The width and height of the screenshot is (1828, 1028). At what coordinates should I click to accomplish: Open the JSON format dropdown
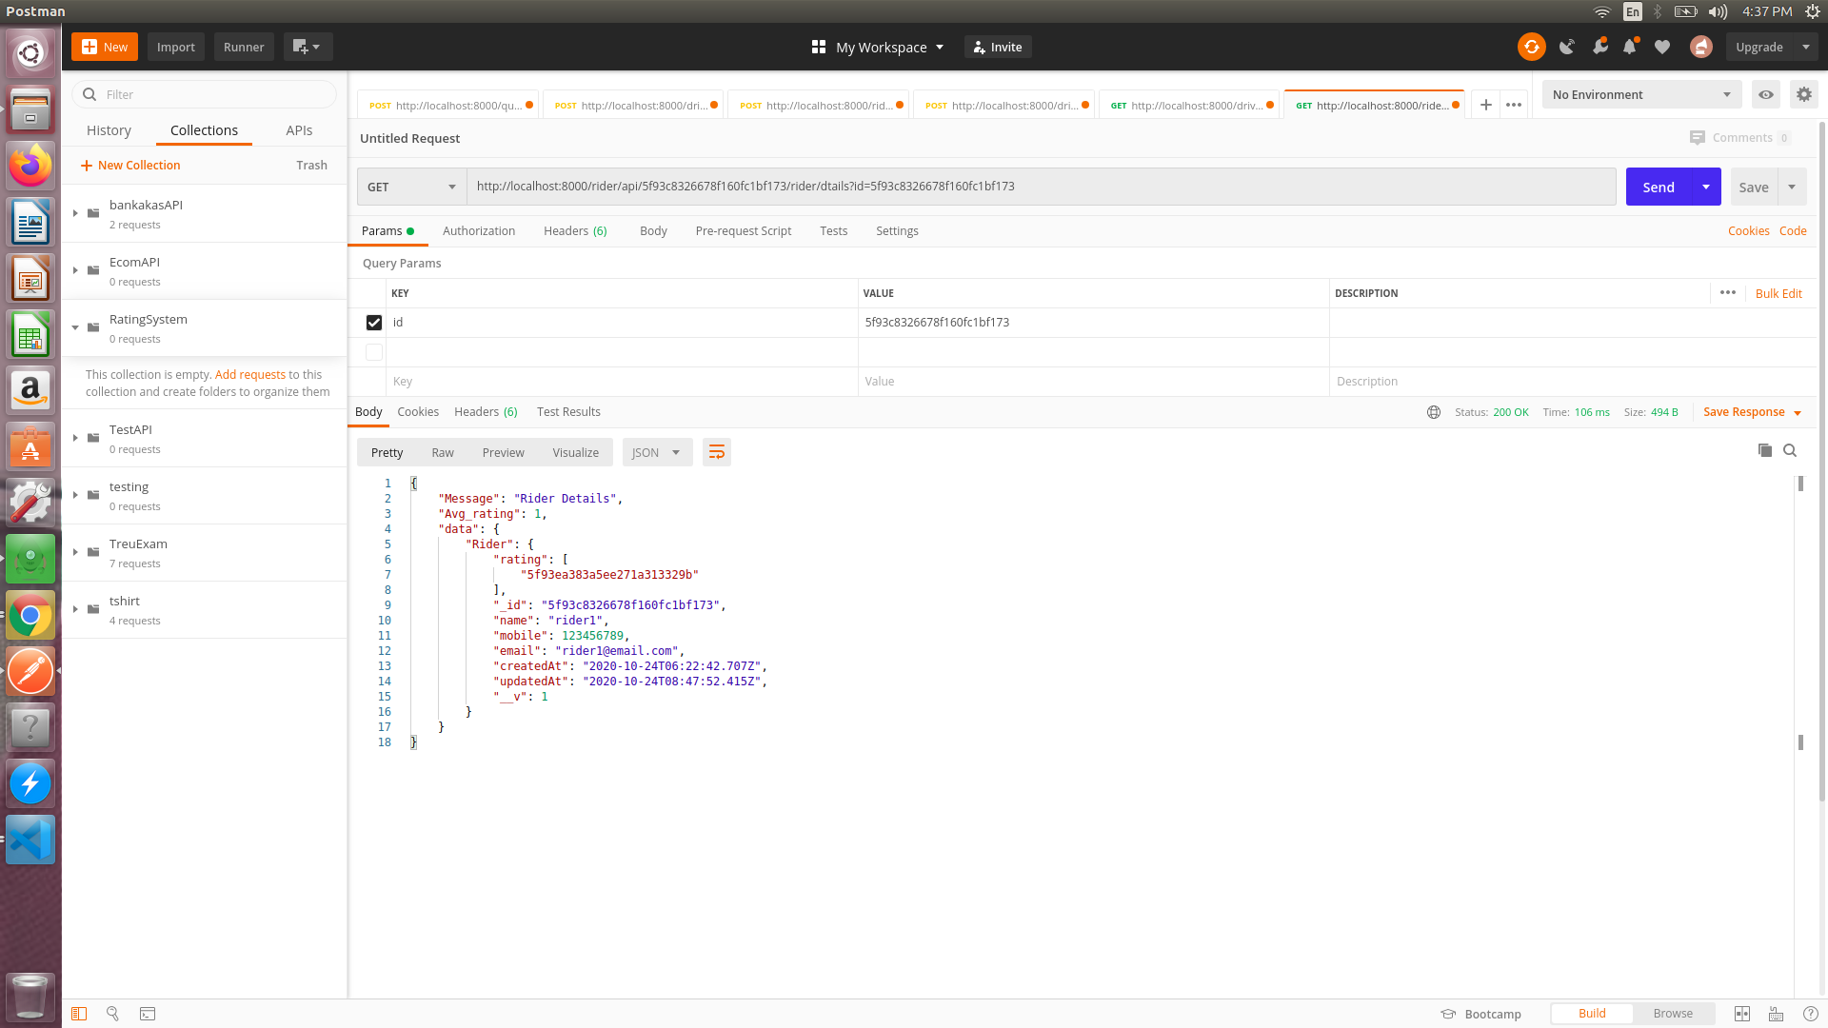point(656,452)
